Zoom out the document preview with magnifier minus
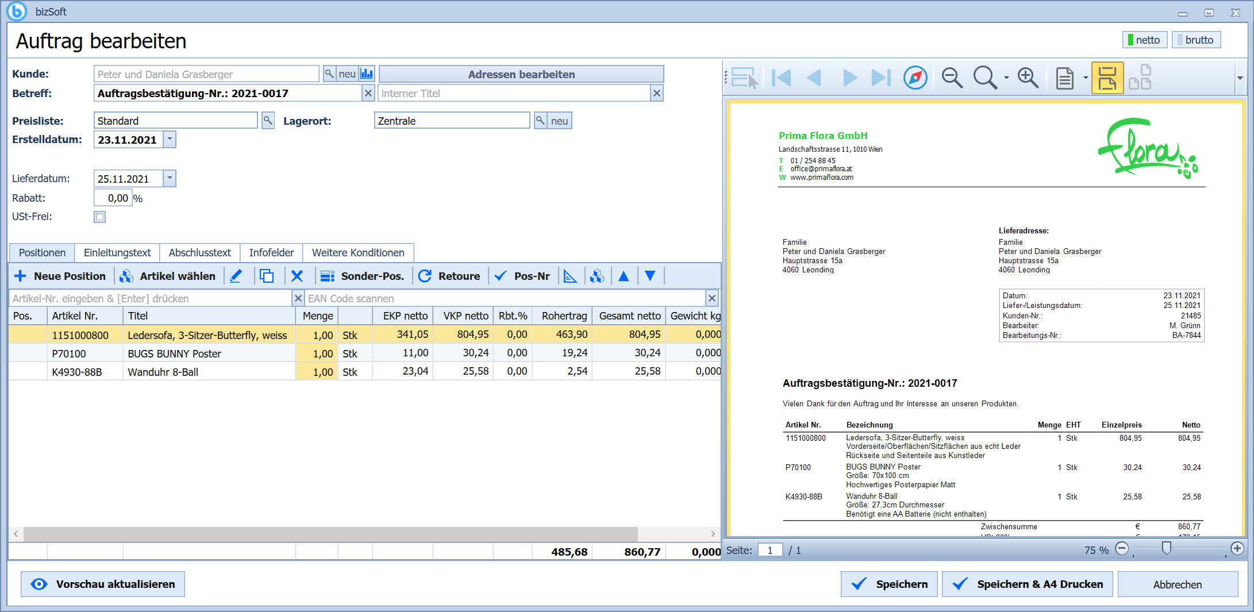Viewport: 1254px width, 612px height. (952, 78)
